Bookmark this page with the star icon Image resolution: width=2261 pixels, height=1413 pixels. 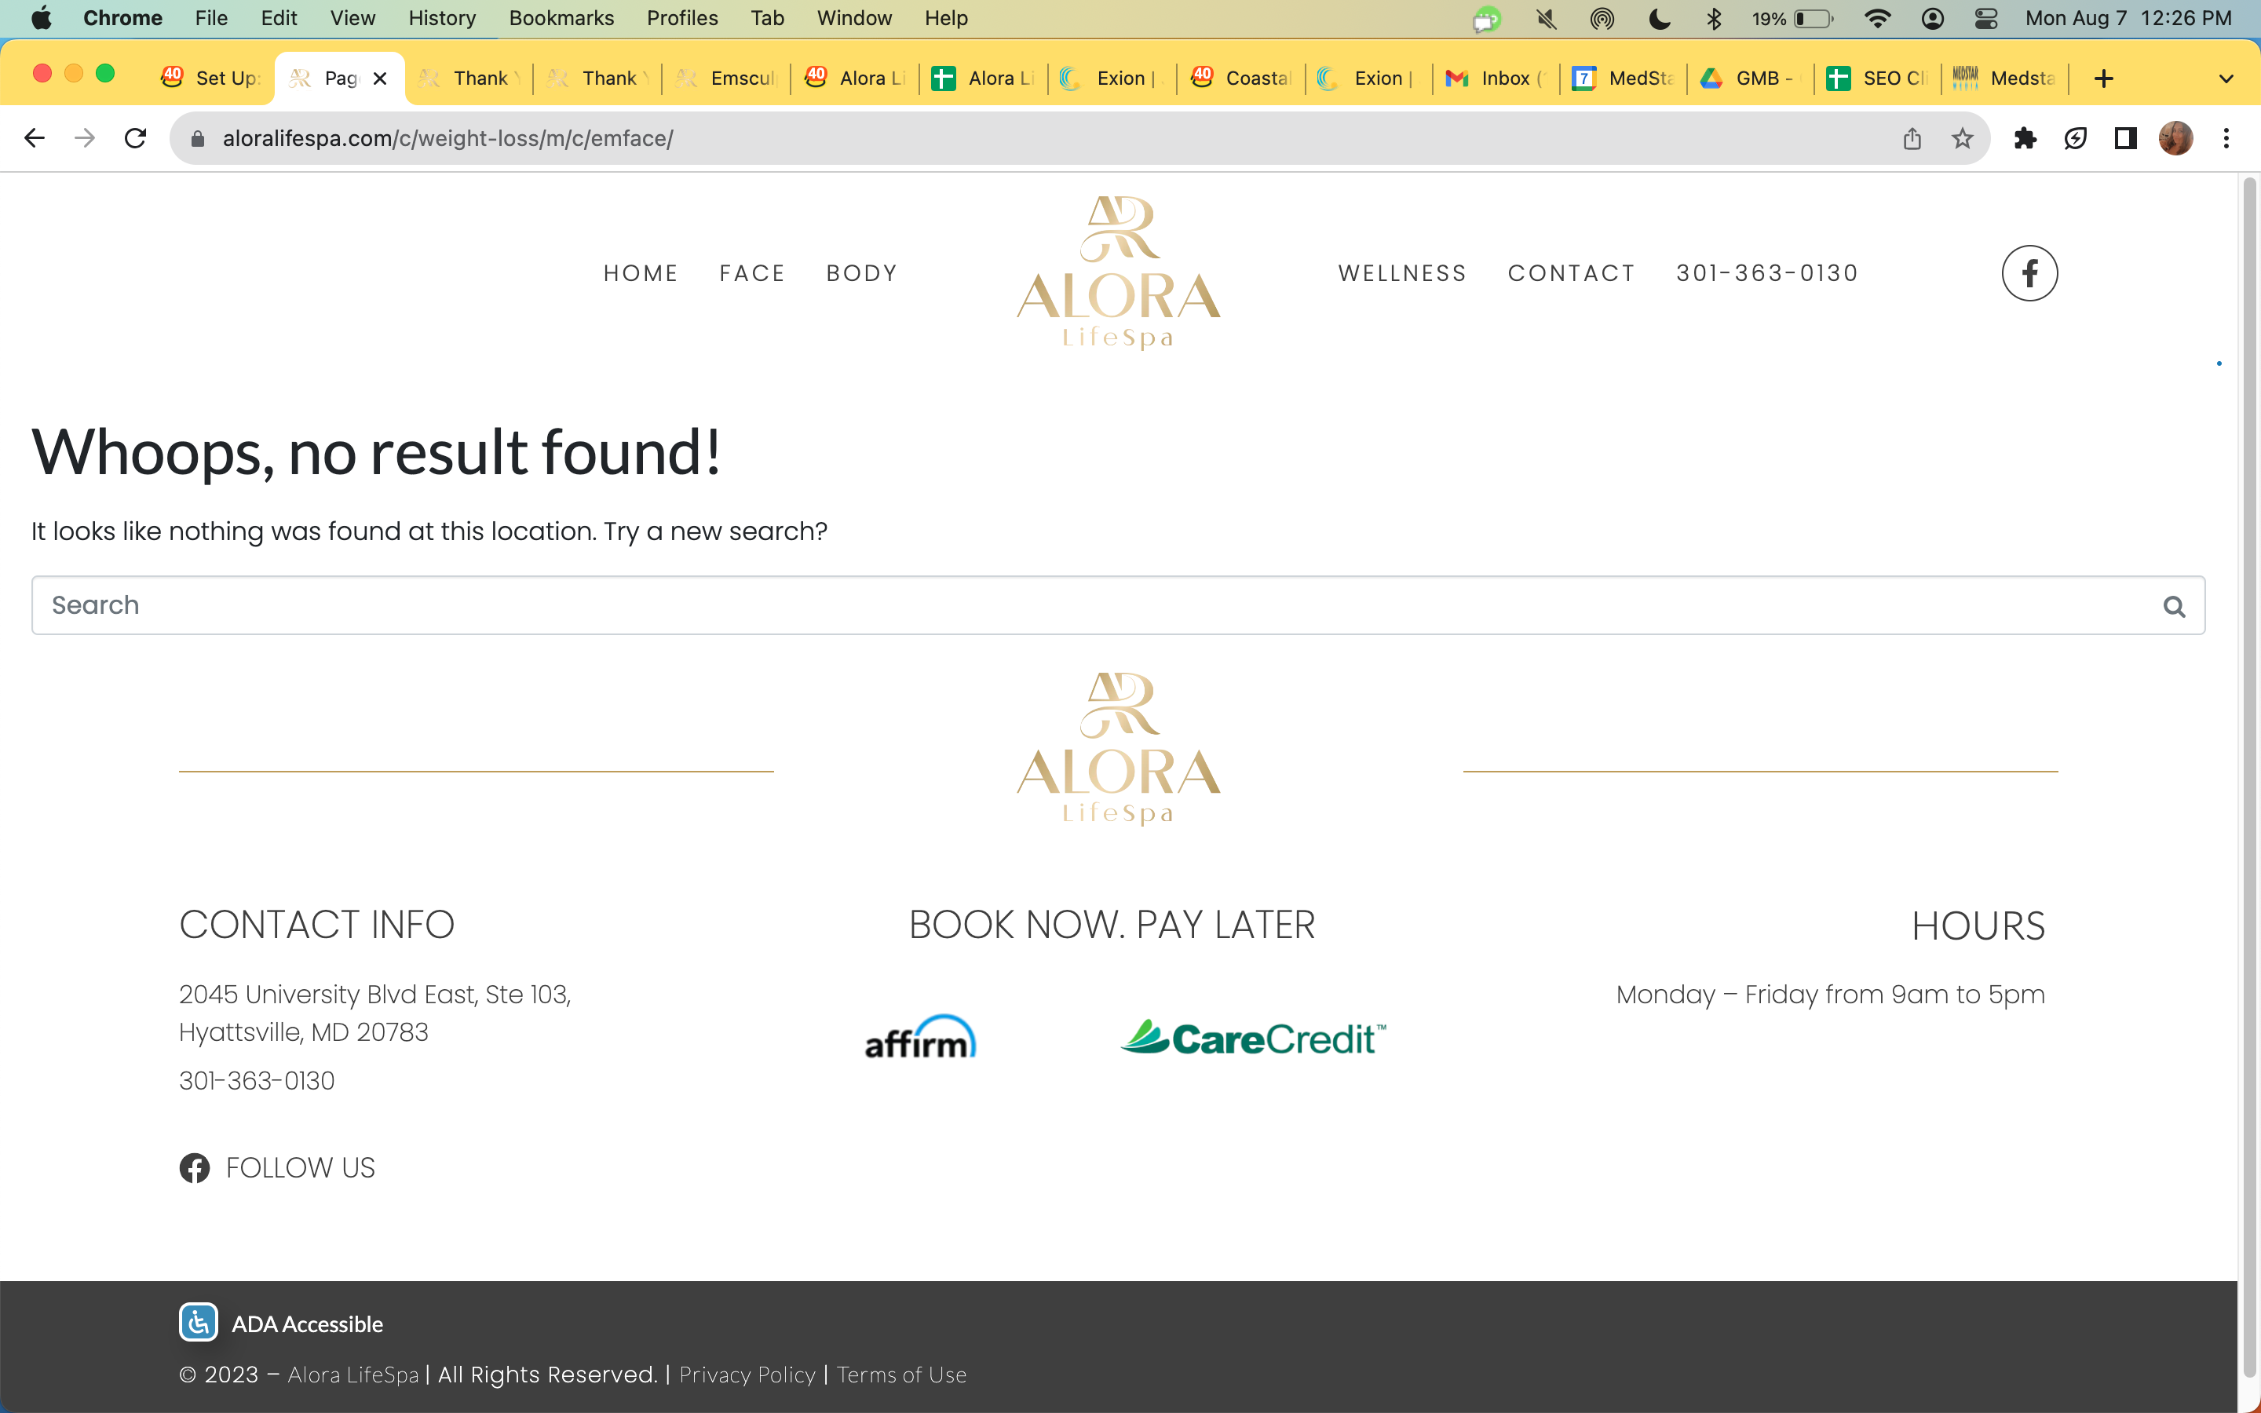tap(1962, 138)
